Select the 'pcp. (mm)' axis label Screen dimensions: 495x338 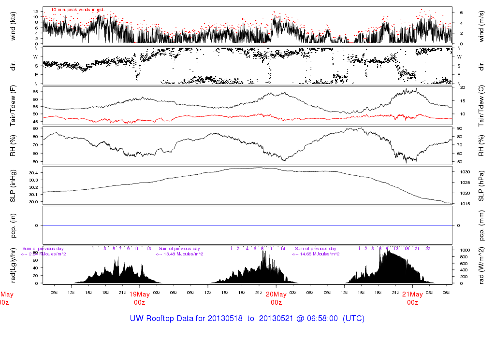(481, 225)
